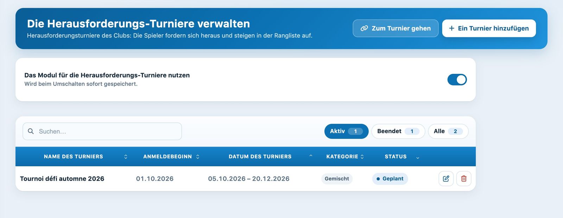Screen dimensions: 563x218
Task: Toggle the Herausforderungs-Turniere module switch
Action: [x=457, y=80]
